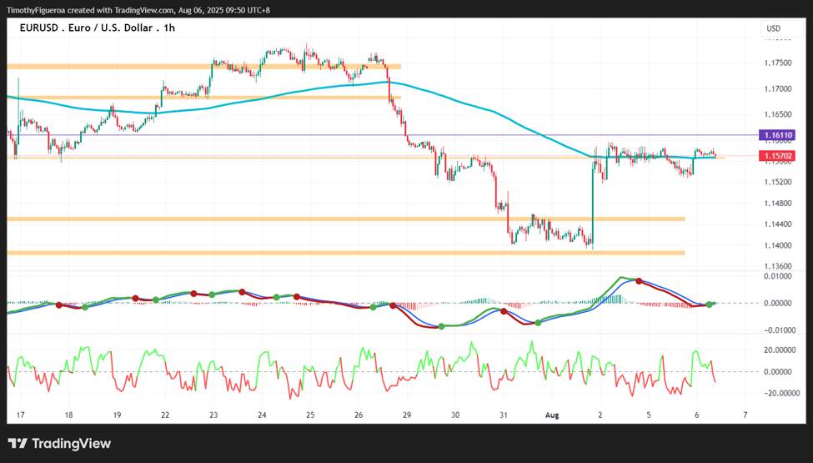Image resolution: width=813 pixels, height=463 pixels.
Task: Open the USD currency selector
Action: [774, 28]
